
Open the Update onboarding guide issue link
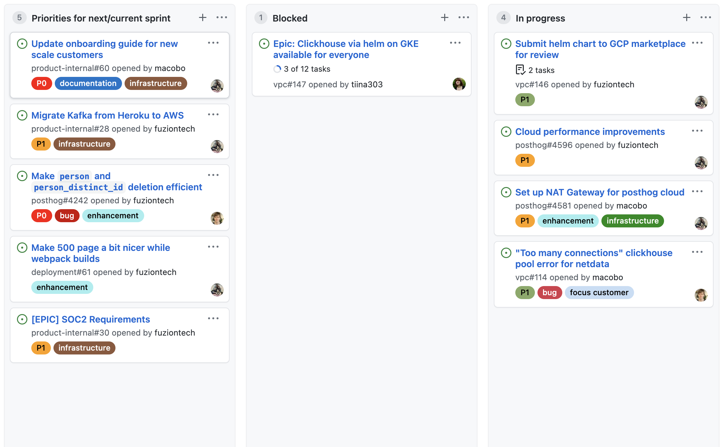[x=104, y=49]
